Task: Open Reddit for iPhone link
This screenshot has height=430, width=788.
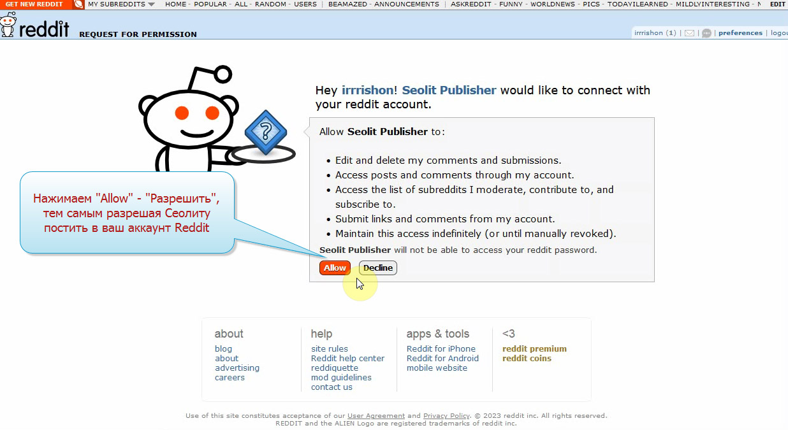Action: point(441,349)
